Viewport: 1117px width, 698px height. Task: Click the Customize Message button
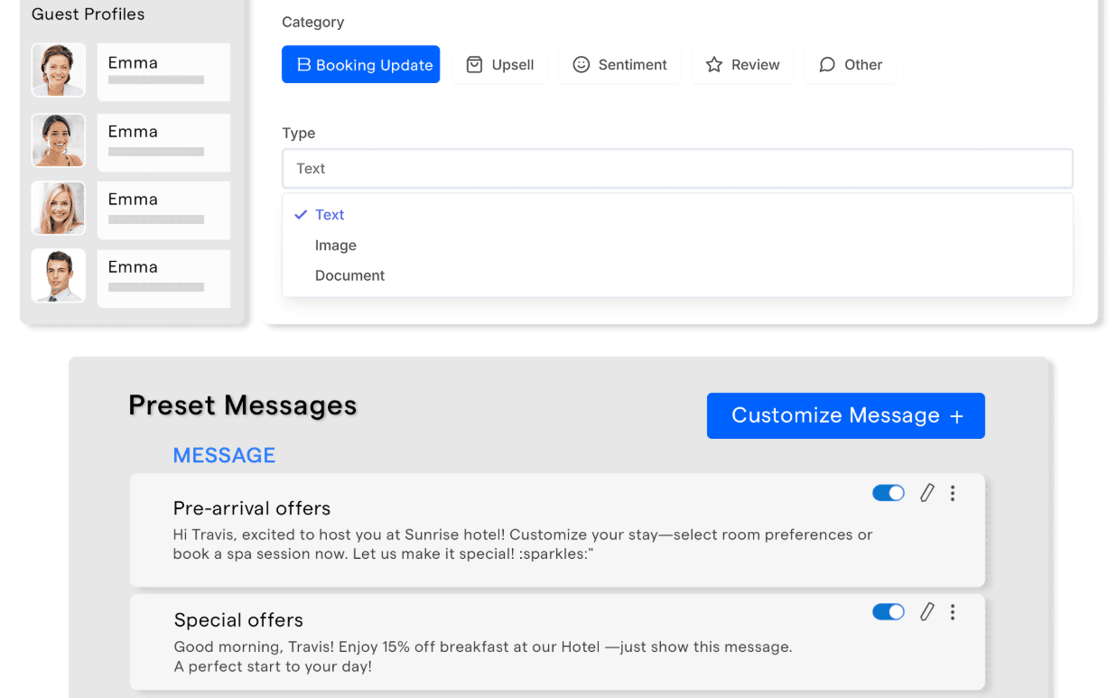click(x=845, y=416)
